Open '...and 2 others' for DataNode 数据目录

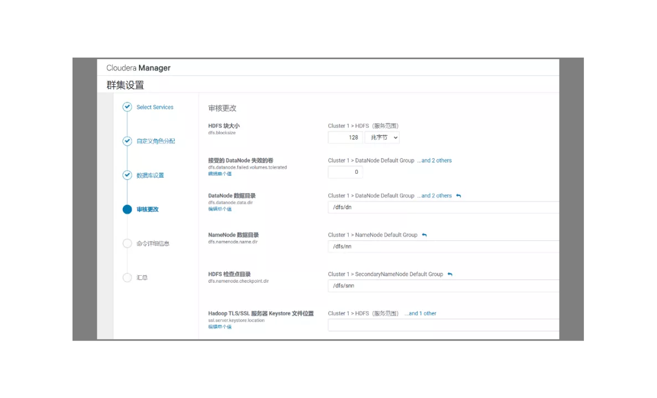pyautogui.click(x=434, y=195)
